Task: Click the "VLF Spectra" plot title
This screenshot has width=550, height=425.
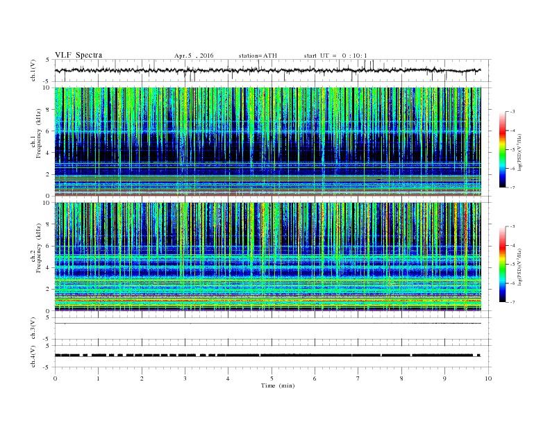Action: point(78,55)
